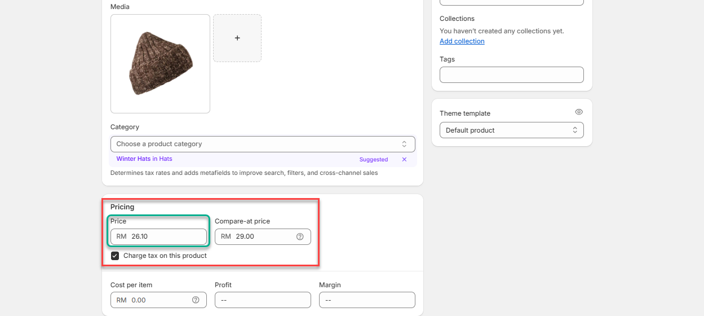Click the Tags input field
This screenshot has height=316, width=704.
[511, 75]
